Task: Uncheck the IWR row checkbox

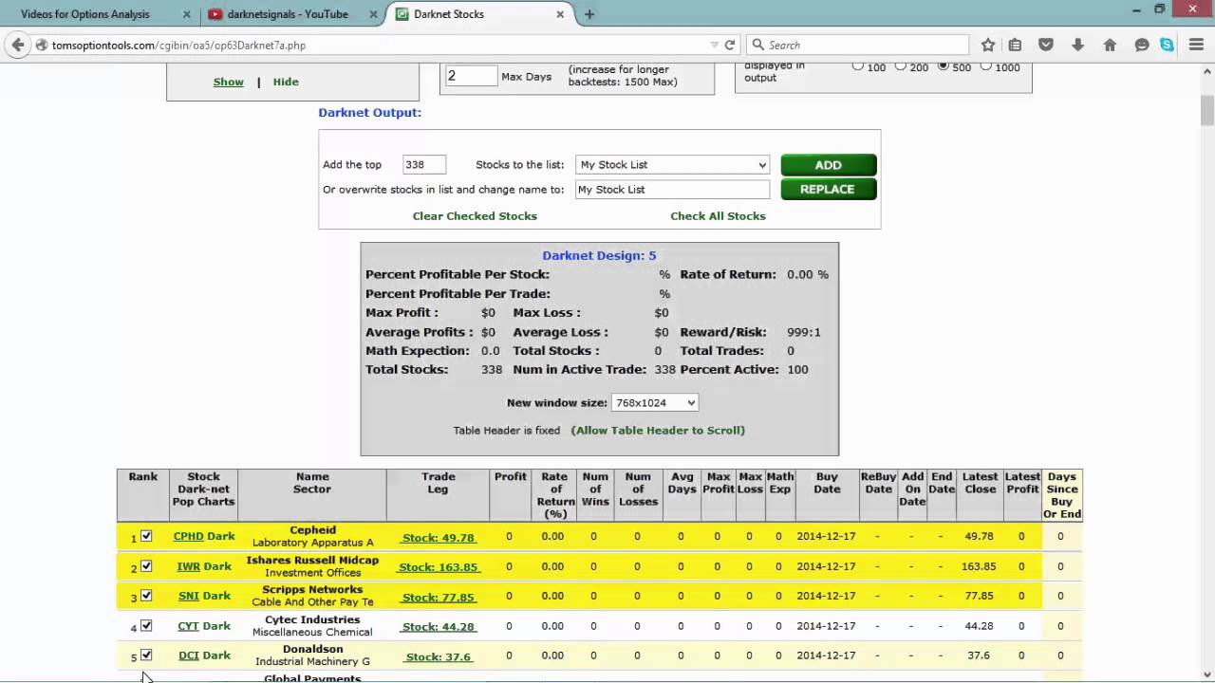Action: [146, 565]
